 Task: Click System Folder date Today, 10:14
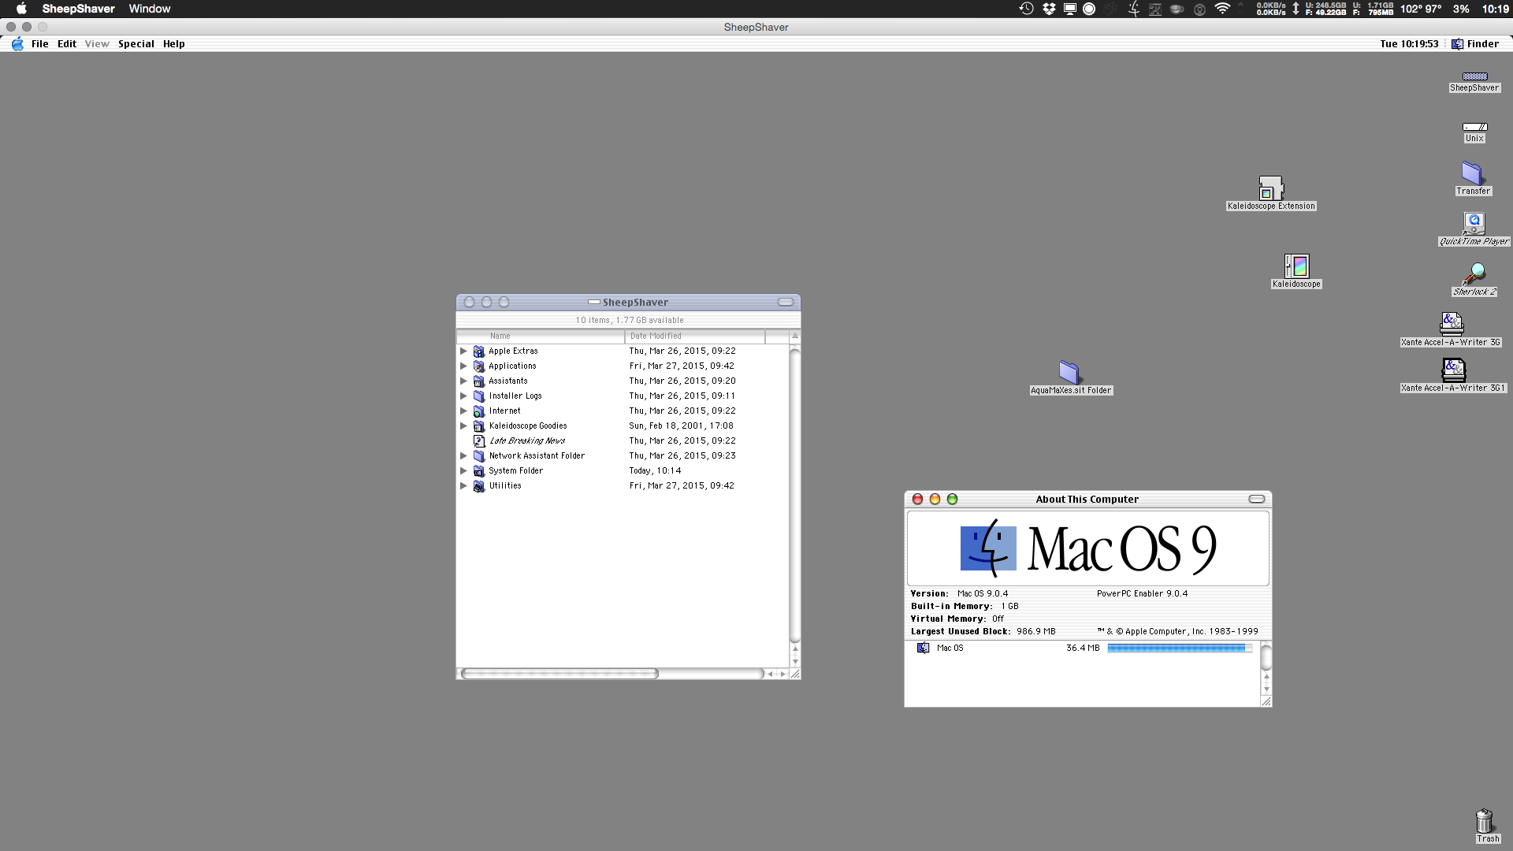tap(655, 471)
